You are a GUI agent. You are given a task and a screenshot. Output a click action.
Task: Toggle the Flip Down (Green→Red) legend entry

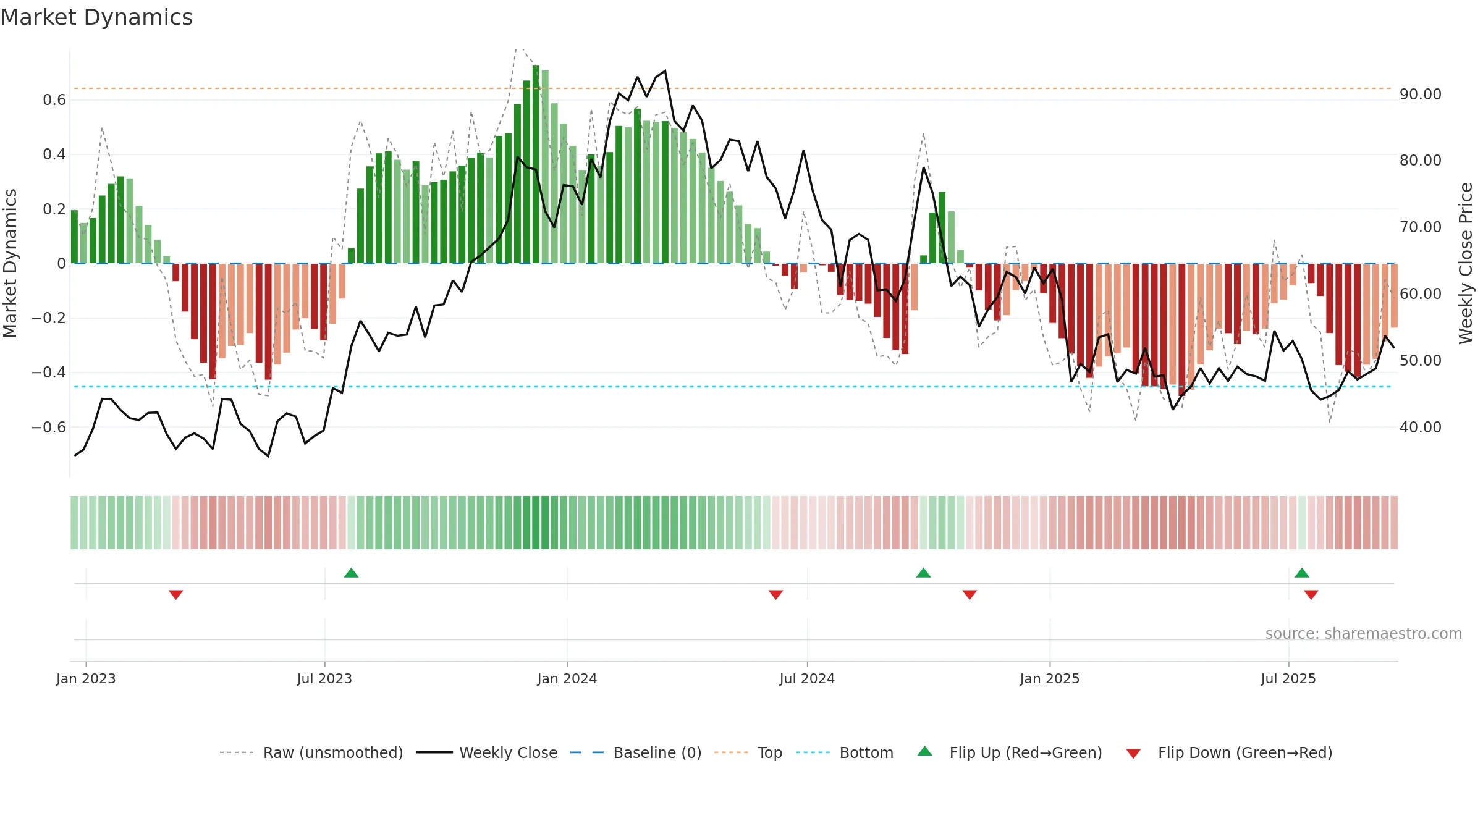(1229, 752)
